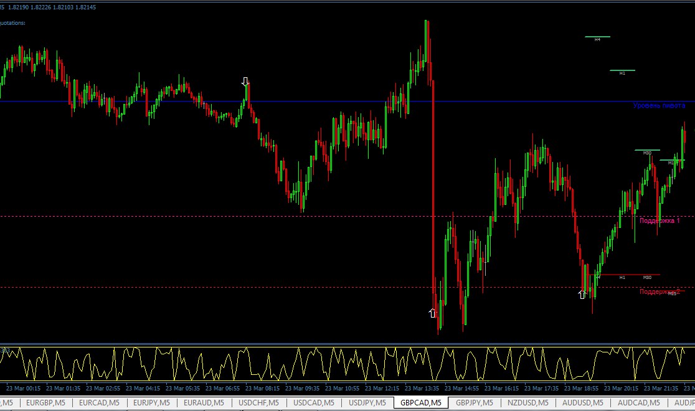695x411 pixels.
Task: Click the '23 Mar 13:35' time label
Action: tap(422, 388)
